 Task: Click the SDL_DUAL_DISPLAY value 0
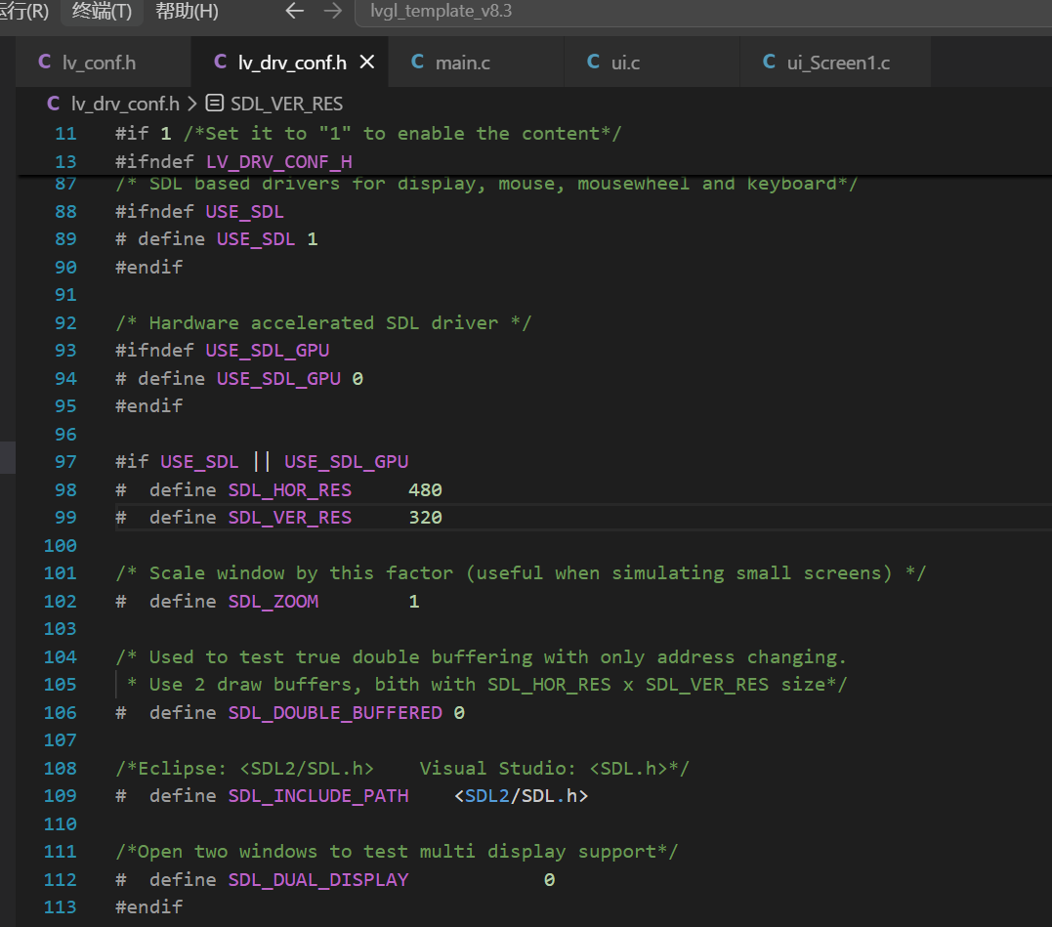coord(549,880)
